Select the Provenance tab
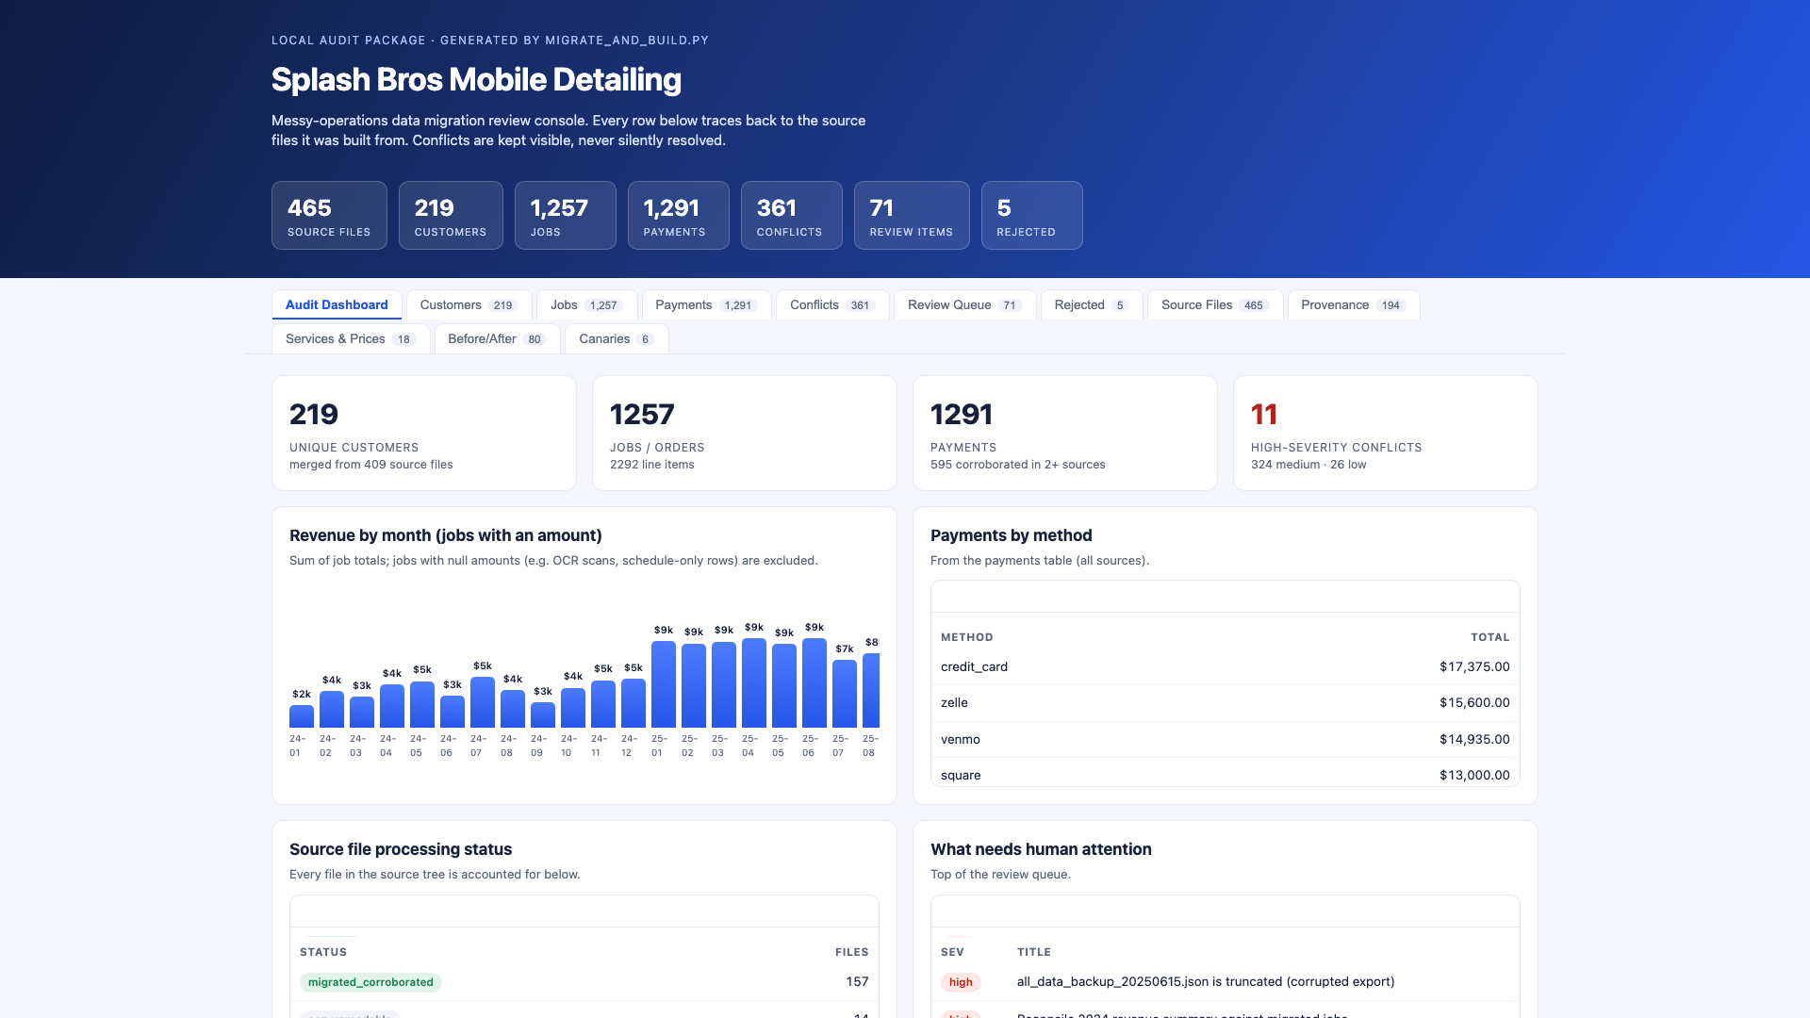The image size is (1810, 1018). (x=1354, y=304)
